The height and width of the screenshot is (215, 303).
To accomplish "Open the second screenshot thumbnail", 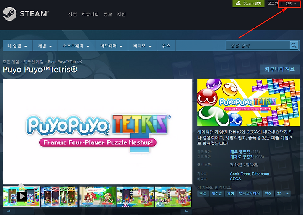I will coord(59,196).
